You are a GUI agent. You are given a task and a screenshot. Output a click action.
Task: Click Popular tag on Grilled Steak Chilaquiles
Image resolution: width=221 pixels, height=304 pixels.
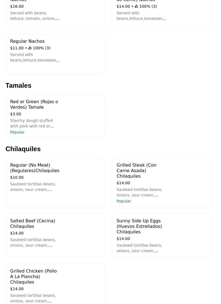coord(124,201)
